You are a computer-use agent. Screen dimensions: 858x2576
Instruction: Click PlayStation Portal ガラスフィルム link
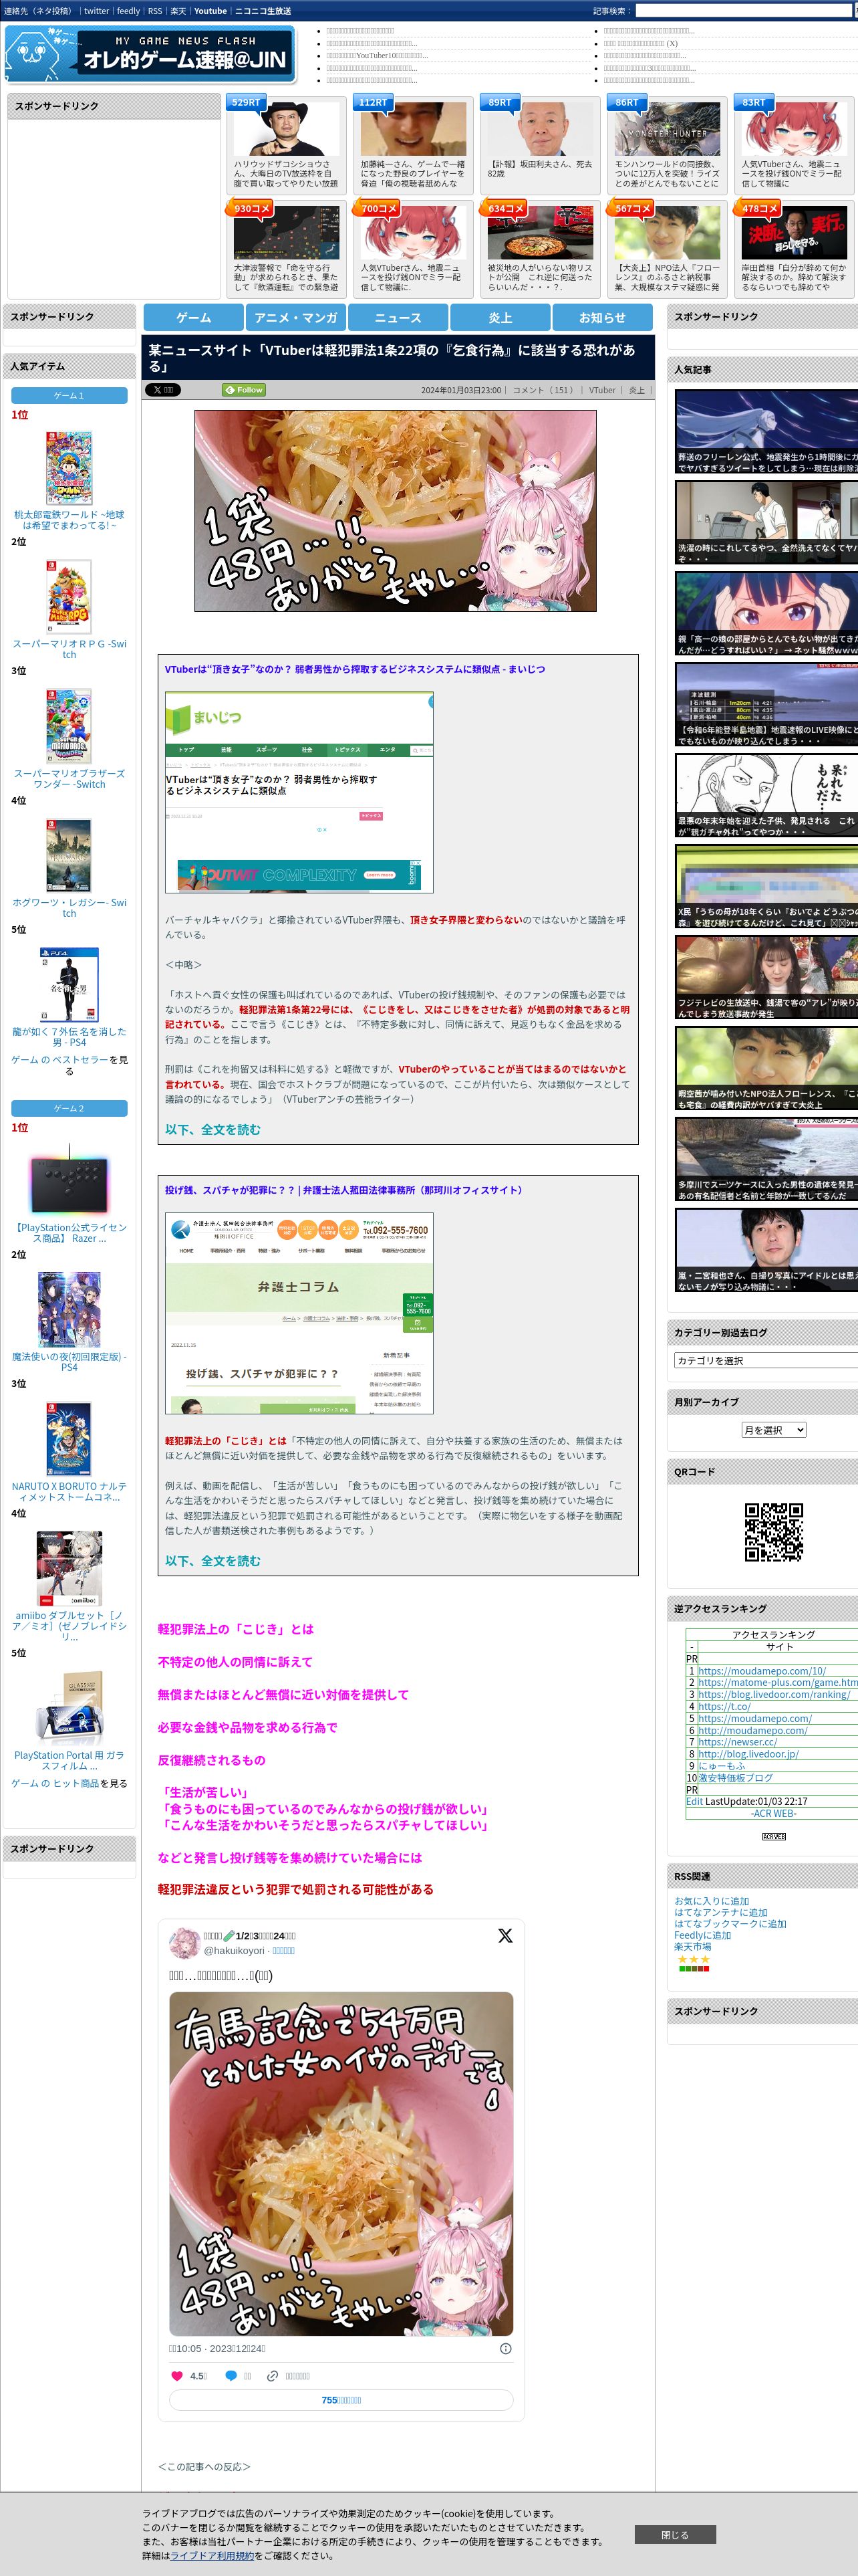click(x=69, y=1760)
